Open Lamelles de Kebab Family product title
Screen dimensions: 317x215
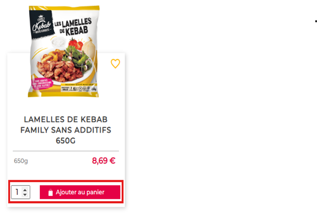pyautogui.click(x=66, y=130)
